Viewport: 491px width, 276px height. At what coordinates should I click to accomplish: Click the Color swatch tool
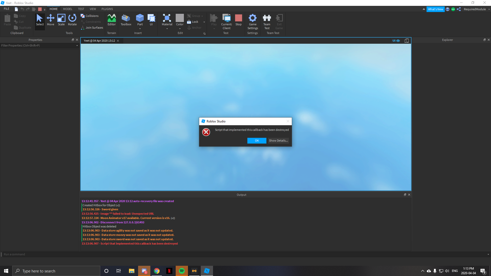tap(180, 18)
